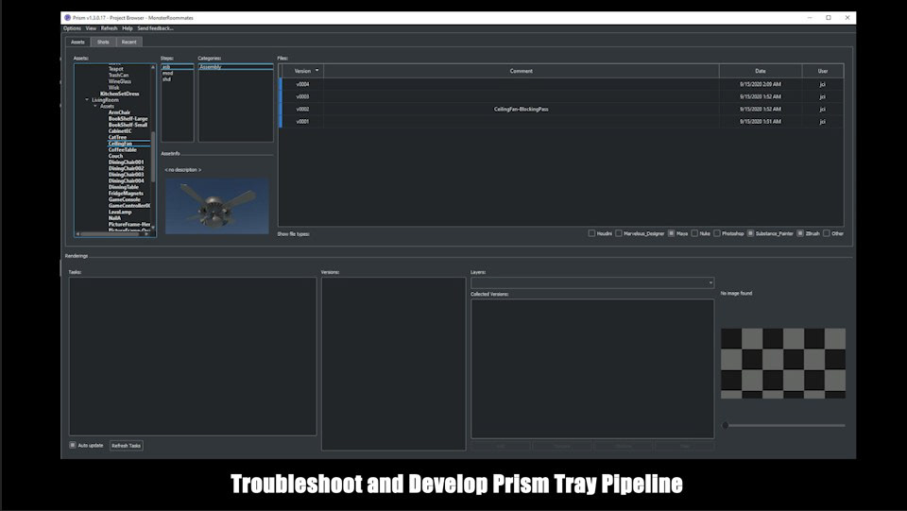
Task: Enable the Nuke file type checkbox
Action: (x=694, y=233)
